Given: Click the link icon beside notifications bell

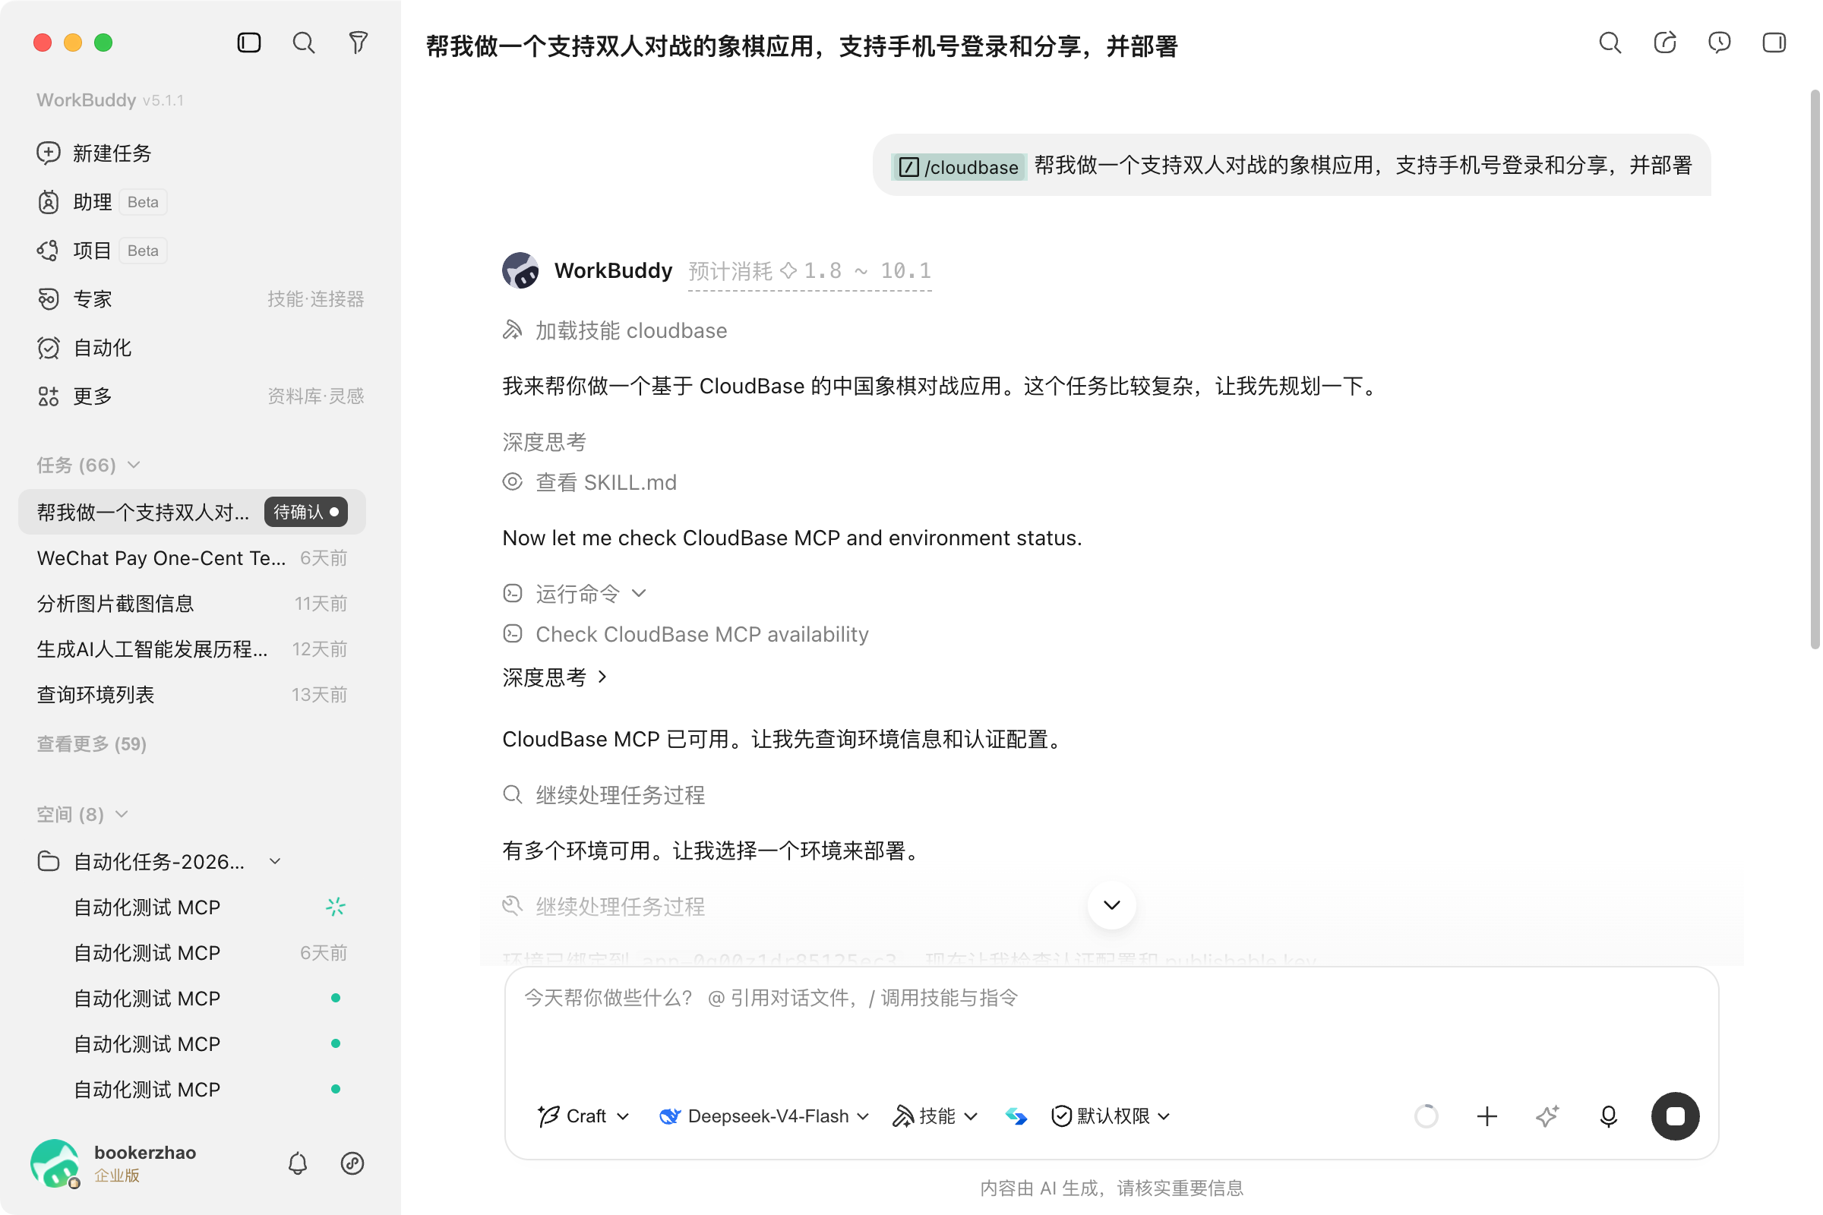Looking at the screenshot, I should point(352,1163).
